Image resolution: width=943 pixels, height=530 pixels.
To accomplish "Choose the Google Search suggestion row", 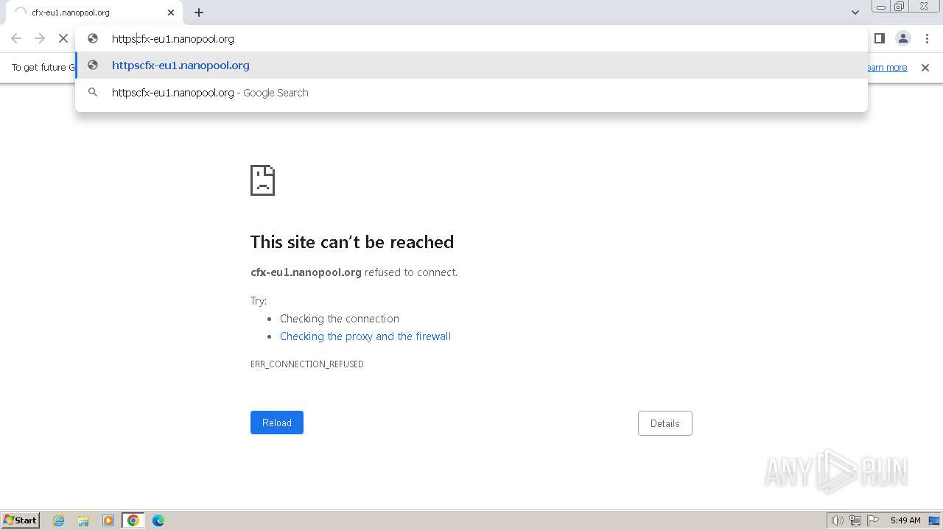I will click(x=471, y=93).
